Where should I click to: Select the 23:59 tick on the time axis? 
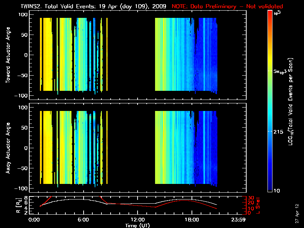point(244,220)
